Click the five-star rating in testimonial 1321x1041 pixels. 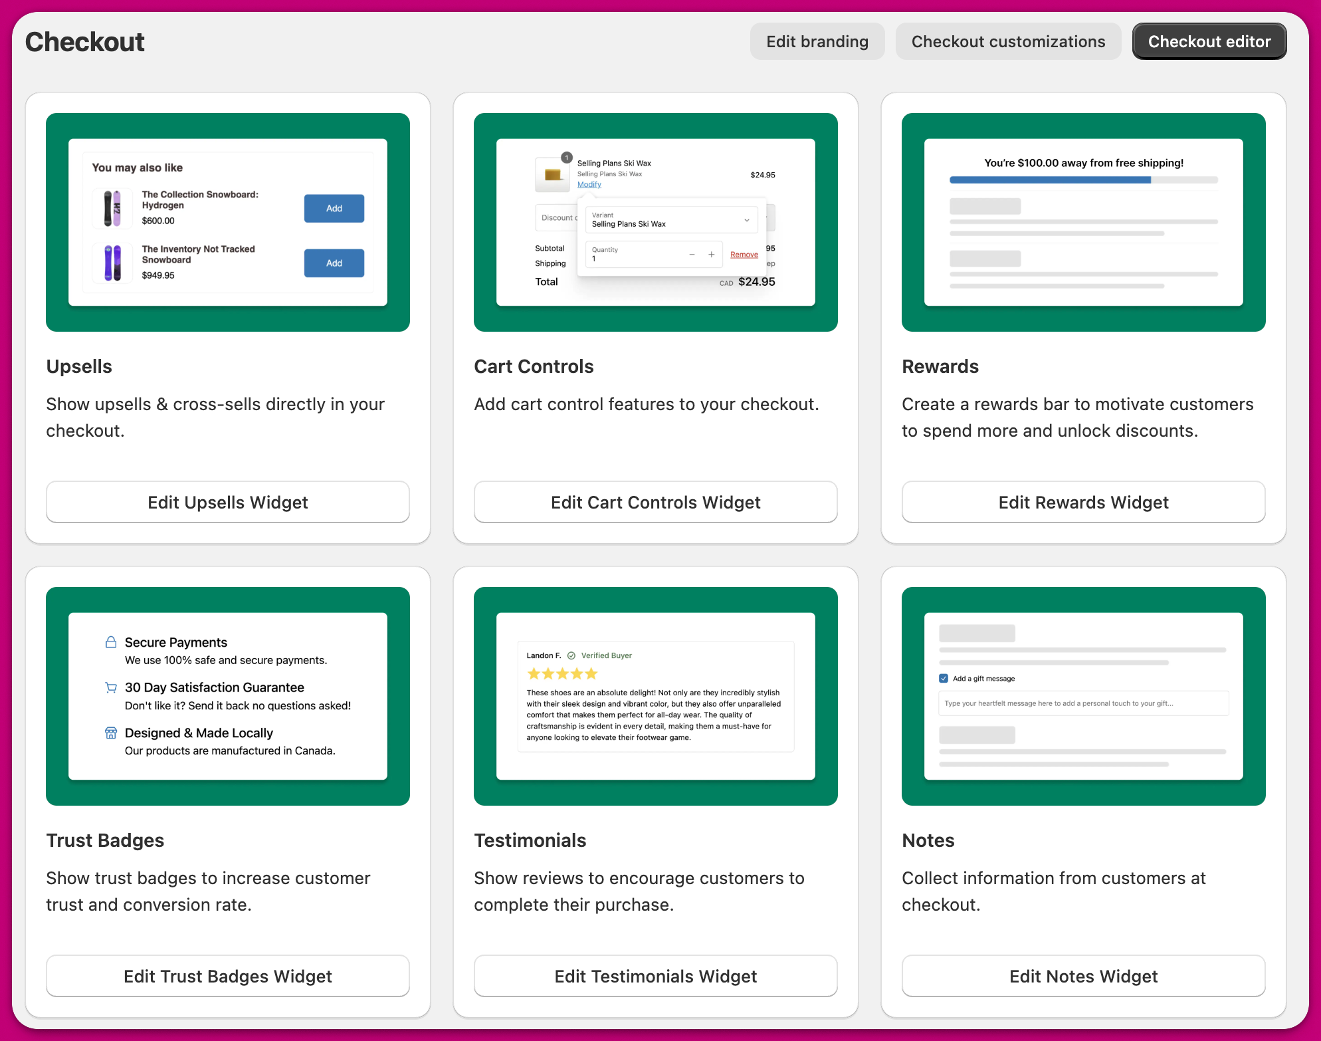click(562, 674)
